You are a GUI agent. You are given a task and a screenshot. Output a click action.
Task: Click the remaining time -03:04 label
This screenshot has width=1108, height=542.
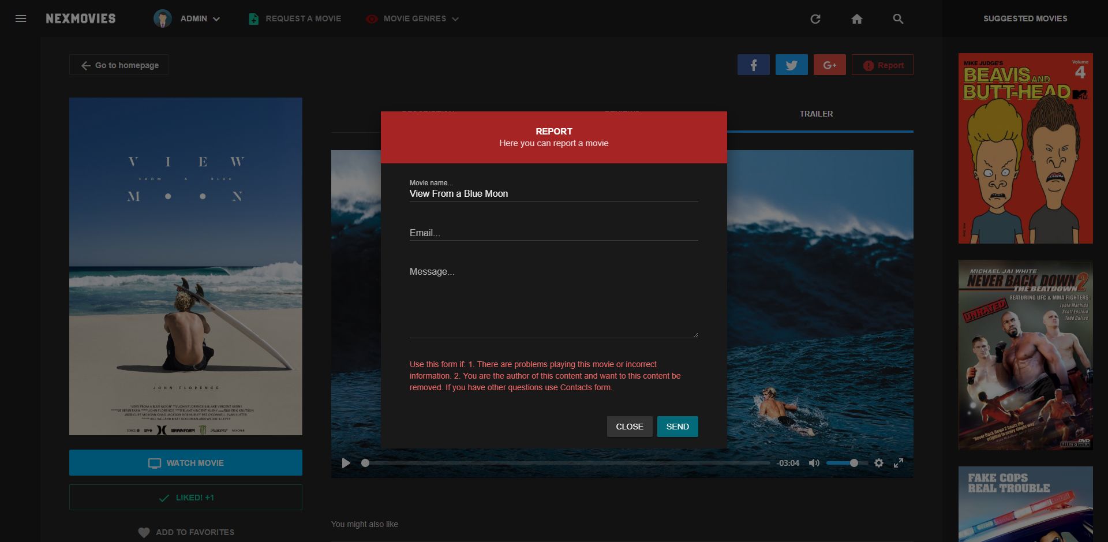(788, 463)
